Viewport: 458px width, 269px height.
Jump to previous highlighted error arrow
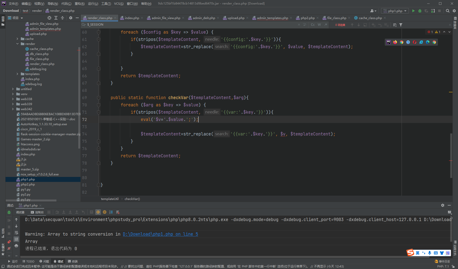(444, 32)
